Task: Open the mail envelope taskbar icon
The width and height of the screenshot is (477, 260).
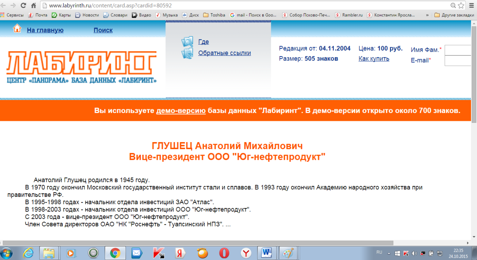Action: (137, 253)
